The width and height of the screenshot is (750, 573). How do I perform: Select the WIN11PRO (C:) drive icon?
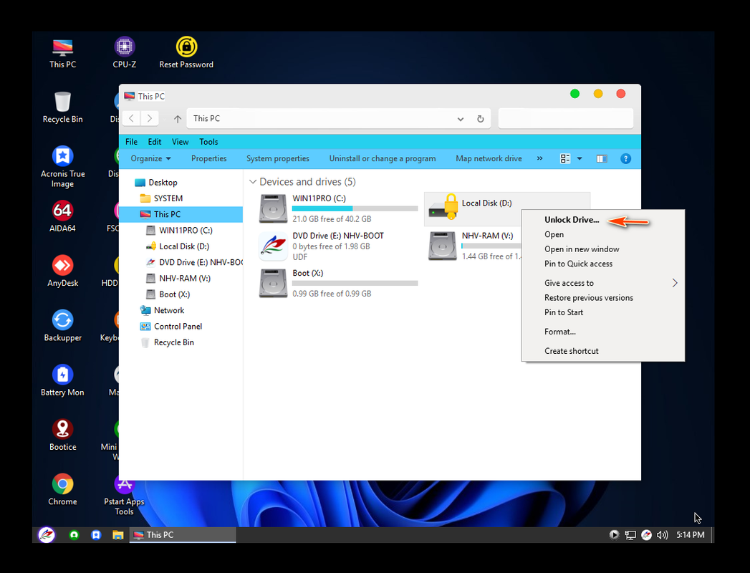(x=273, y=208)
